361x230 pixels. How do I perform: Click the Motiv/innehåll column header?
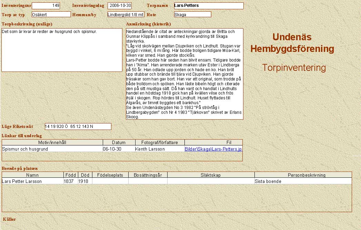pyautogui.click(x=52, y=142)
